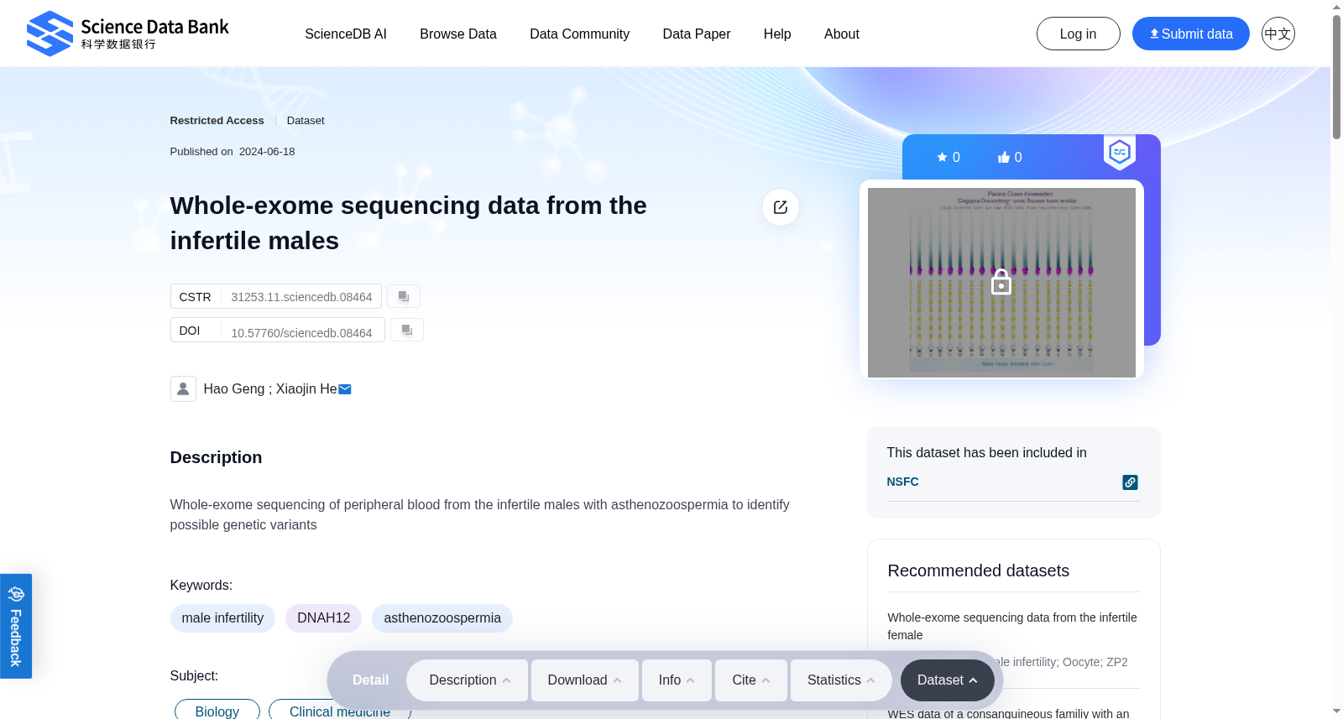Click the Submit data button
Image resolution: width=1343 pixels, height=719 pixels.
click(x=1191, y=34)
